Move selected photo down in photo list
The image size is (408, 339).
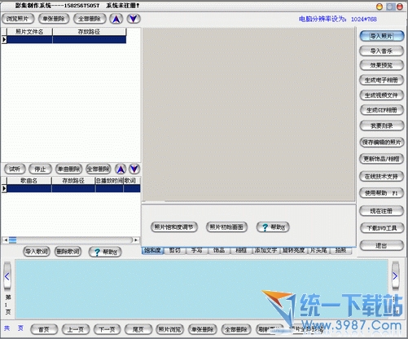point(134,19)
